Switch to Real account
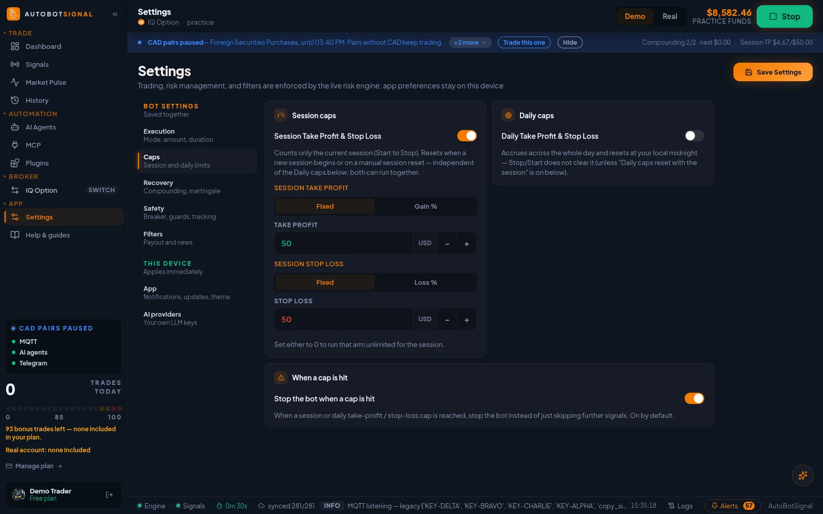 coord(670,16)
